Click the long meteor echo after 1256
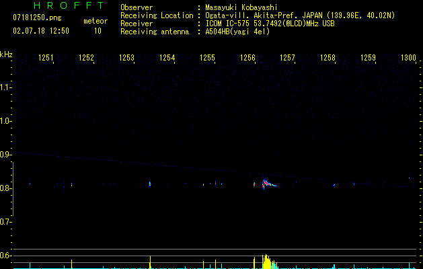The image size is (423, 269). click(x=270, y=184)
